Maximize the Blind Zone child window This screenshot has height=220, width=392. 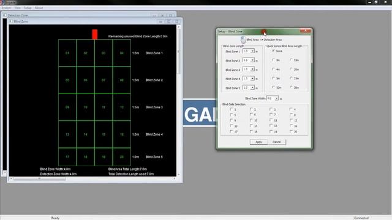click(169, 21)
